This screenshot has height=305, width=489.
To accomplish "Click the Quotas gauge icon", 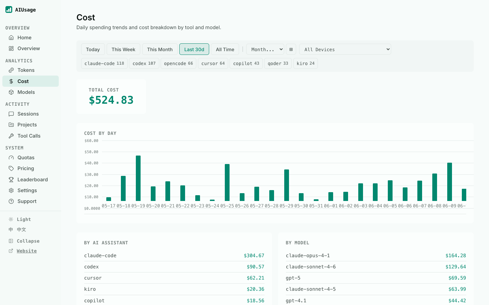I will pos(11,158).
